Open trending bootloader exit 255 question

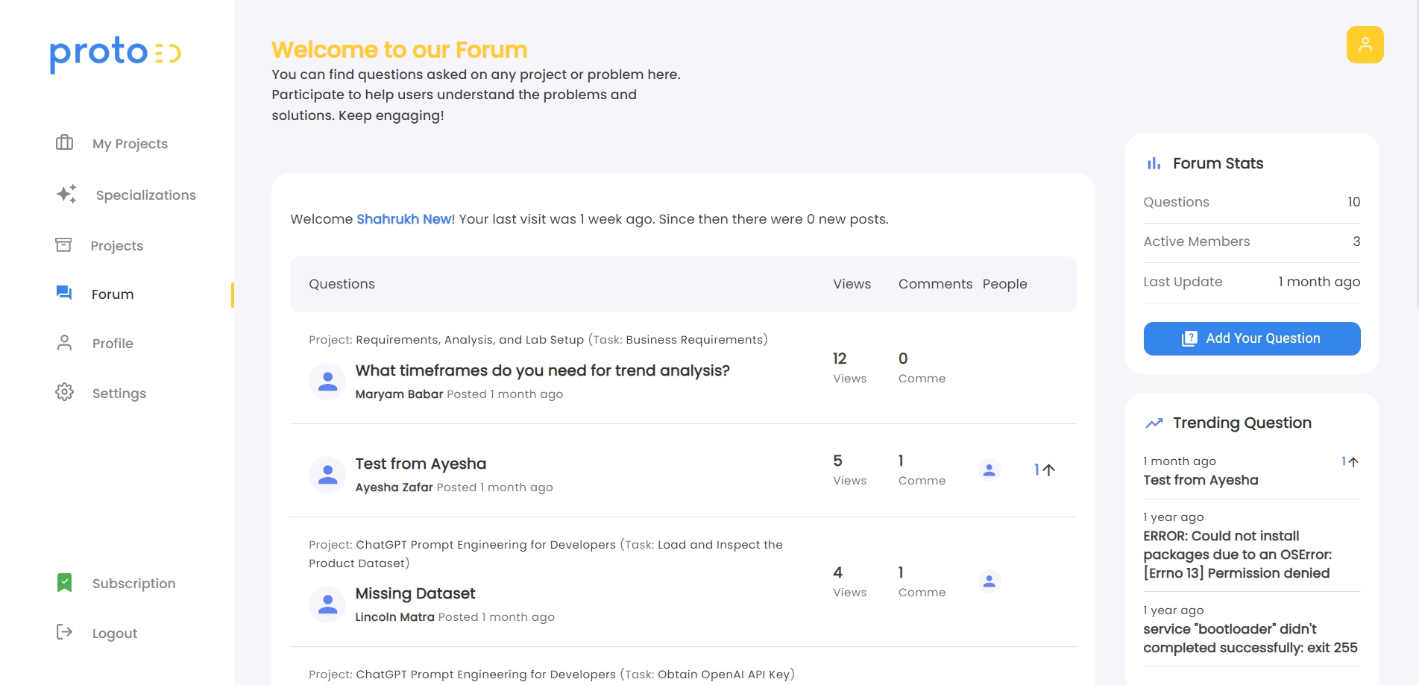click(x=1250, y=638)
